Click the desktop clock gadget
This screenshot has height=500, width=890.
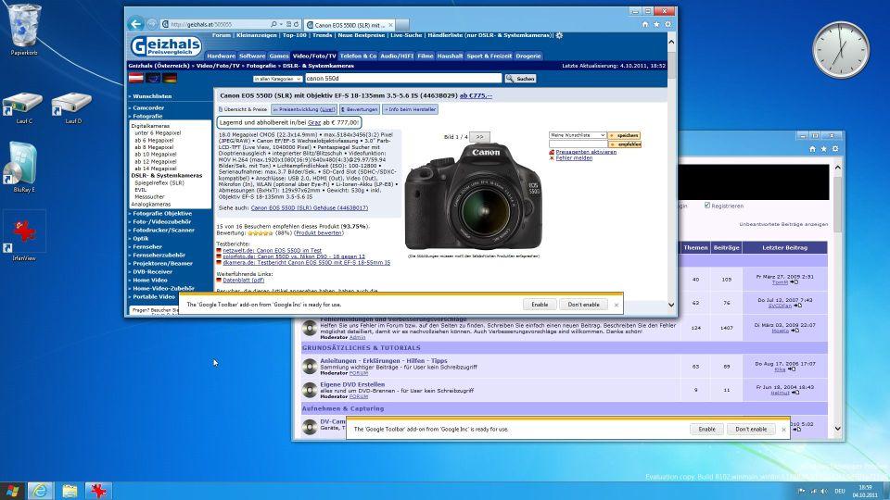click(x=841, y=49)
